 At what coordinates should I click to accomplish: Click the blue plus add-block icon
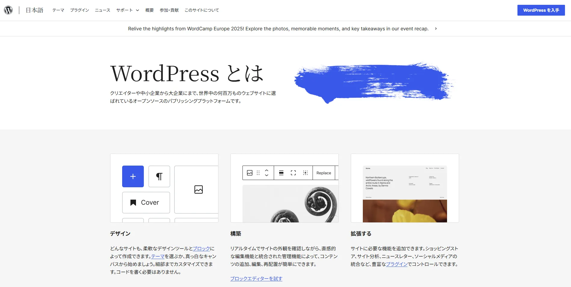133,176
